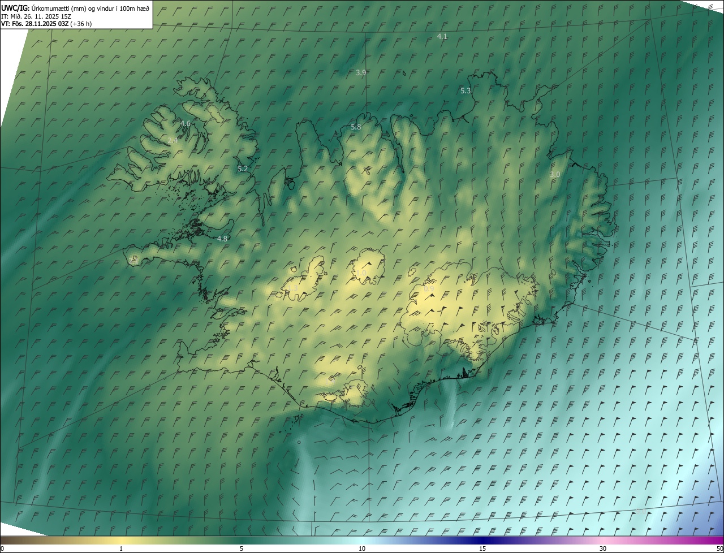Viewport: 724px width, 553px height.
Task: Click the colour scale label 15
Action: 482,548
